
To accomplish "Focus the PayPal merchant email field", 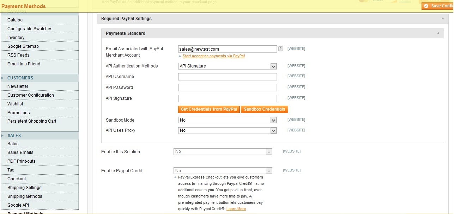I will click(228, 49).
